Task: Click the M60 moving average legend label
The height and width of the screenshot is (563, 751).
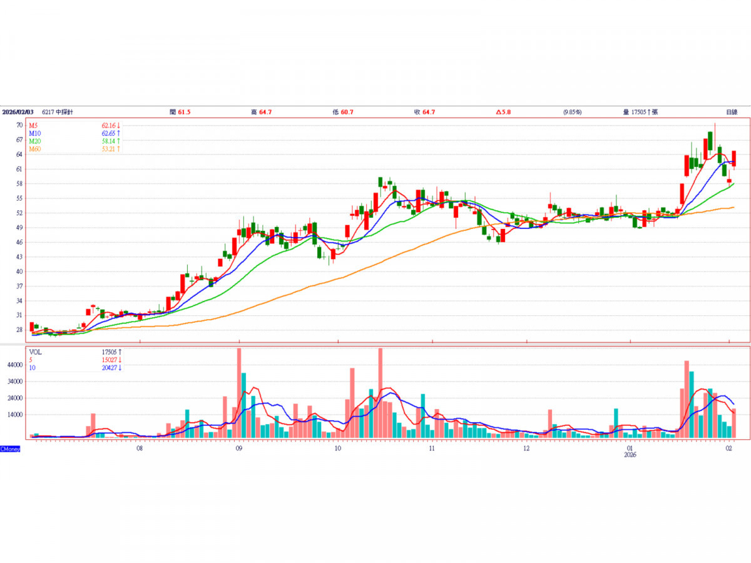Action: pos(34,148)
